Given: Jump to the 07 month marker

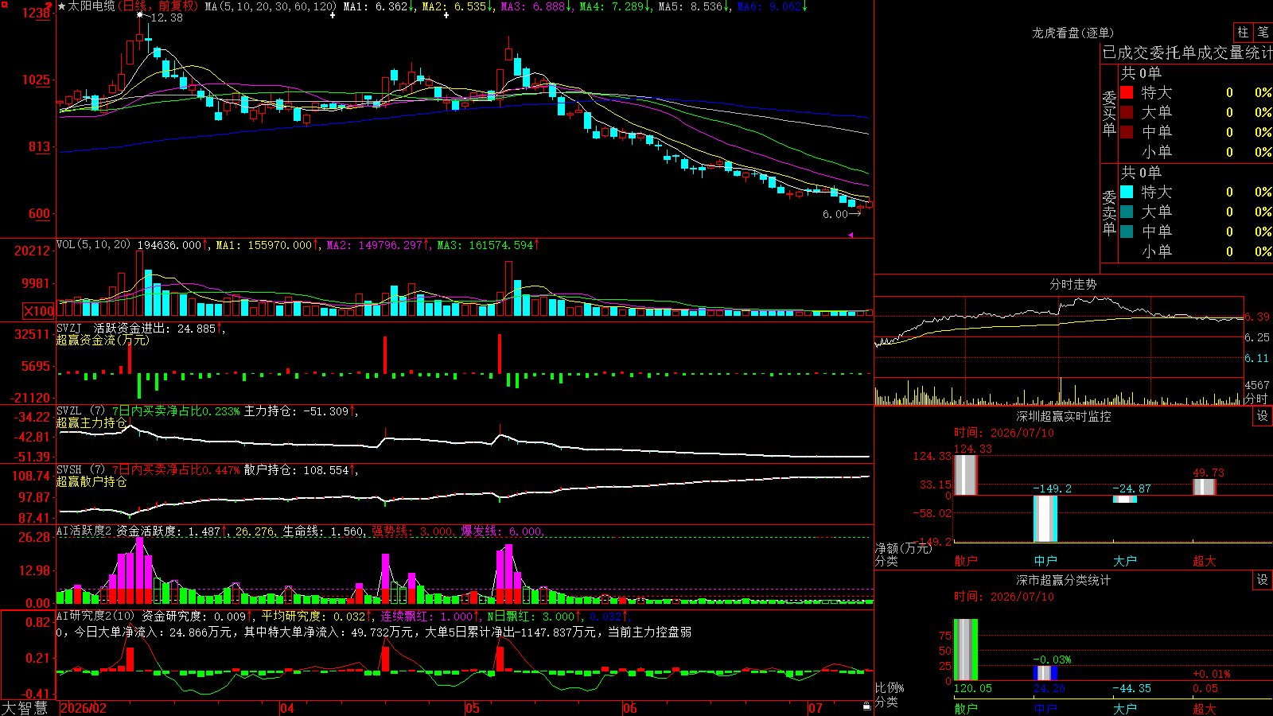Looking at the screenshot, I should pos(816,708).
